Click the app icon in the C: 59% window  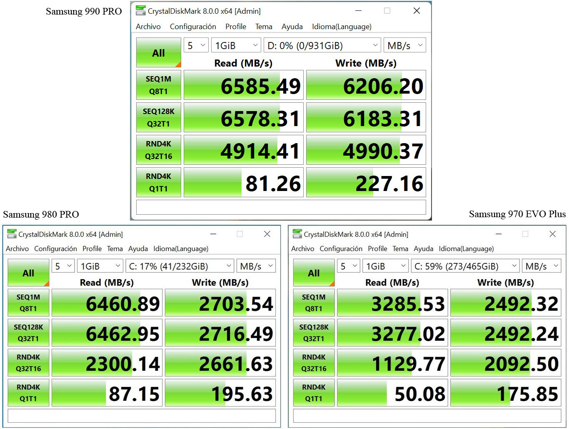(x=297, y=234)
